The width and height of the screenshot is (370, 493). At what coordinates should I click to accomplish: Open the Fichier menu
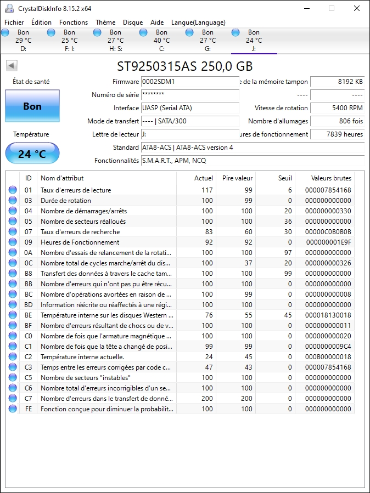[x=14, y=22]
